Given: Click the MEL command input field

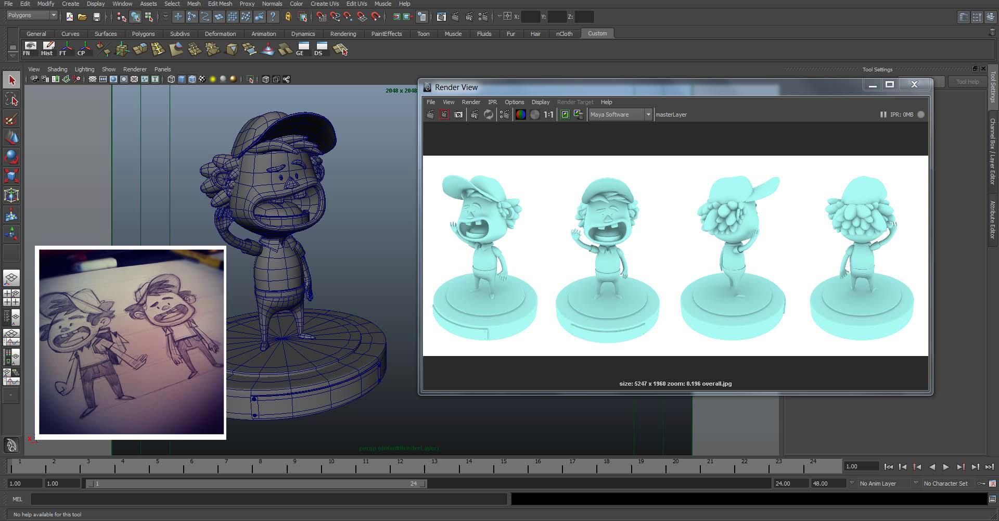Looking at the screenshot, I should click(x=268, y=499).
